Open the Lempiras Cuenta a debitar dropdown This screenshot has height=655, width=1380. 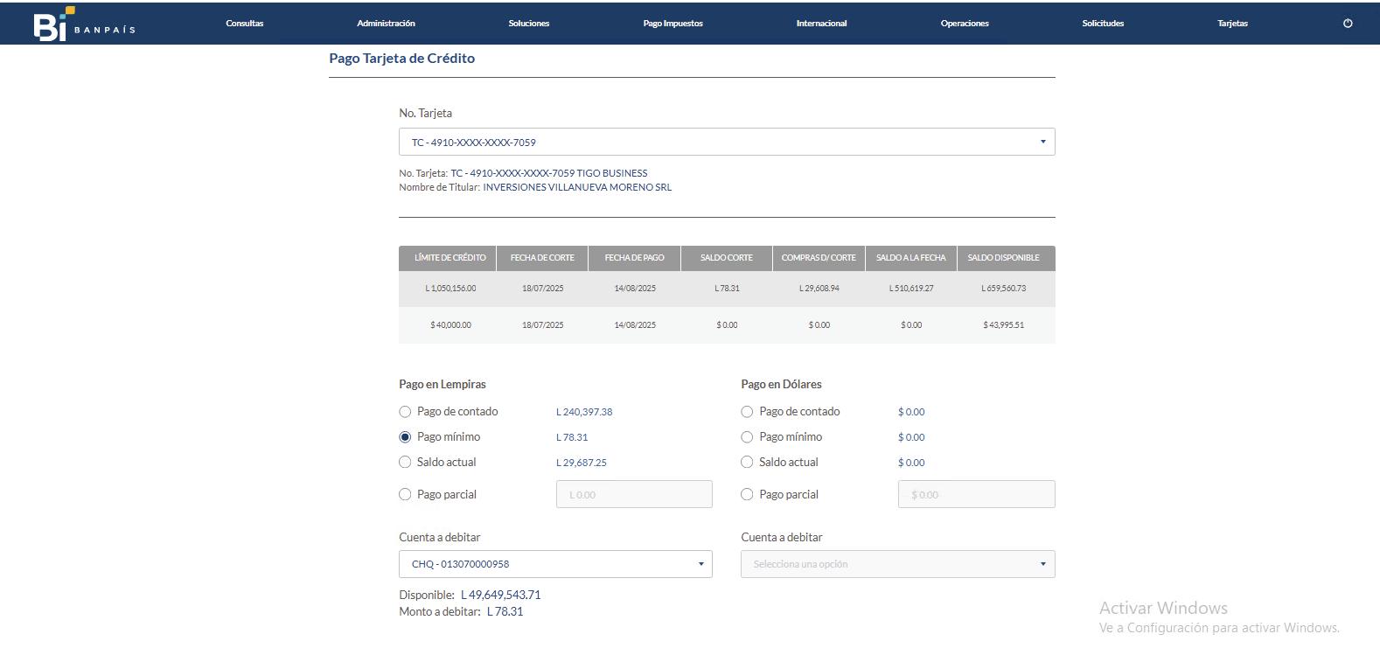(x=555, y=564)
